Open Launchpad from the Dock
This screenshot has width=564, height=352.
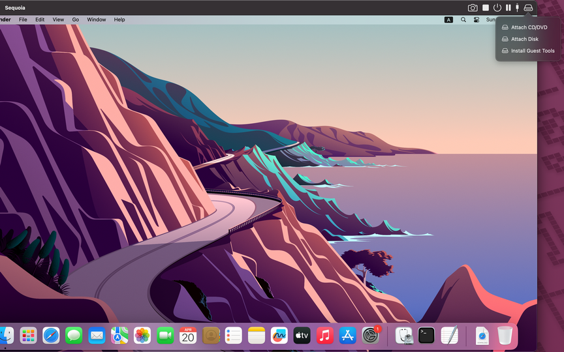[29, 336]
